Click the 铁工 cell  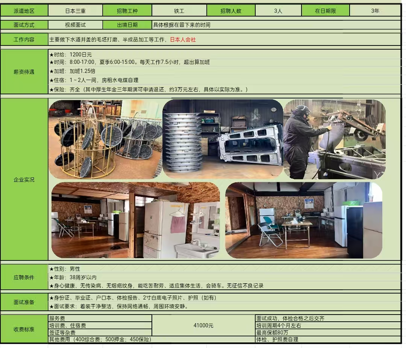pyautogui.click(x=179, y=11)
